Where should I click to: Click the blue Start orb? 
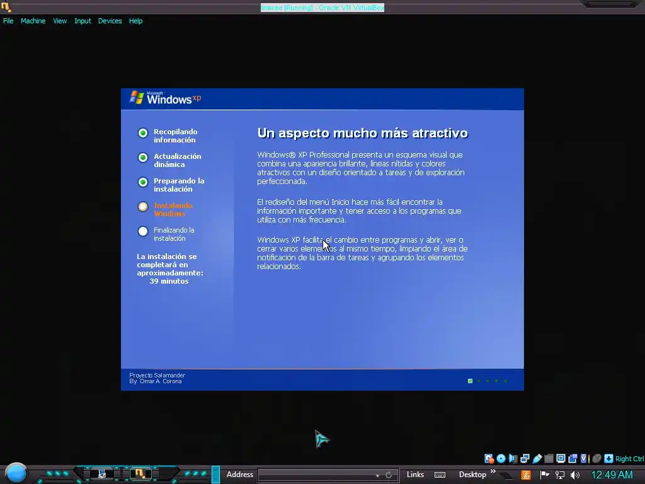pos(16,473)
